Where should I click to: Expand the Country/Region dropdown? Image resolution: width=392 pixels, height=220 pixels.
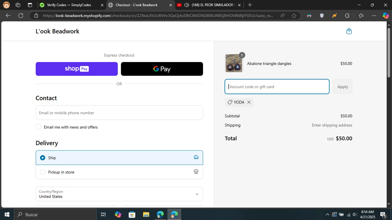pos(119,194)
